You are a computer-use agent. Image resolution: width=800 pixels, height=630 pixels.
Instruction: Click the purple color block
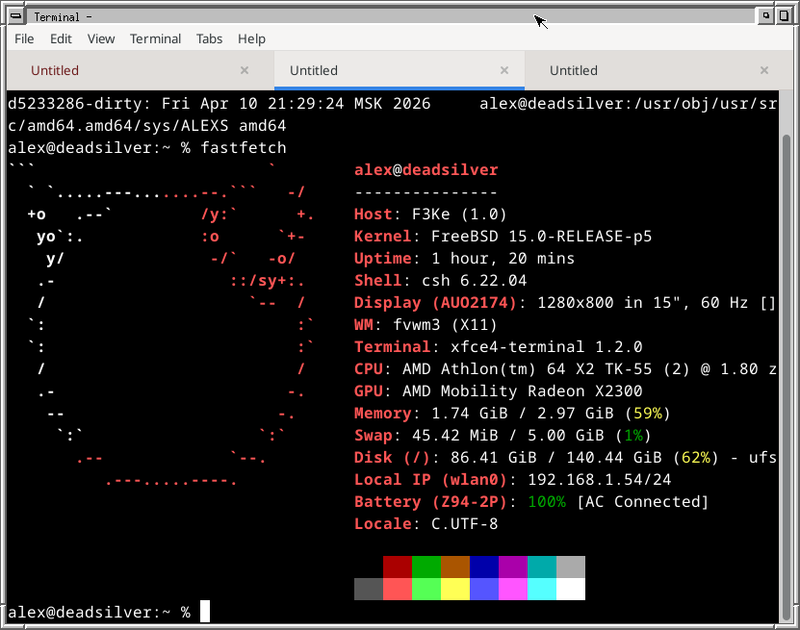coord(513,567)
